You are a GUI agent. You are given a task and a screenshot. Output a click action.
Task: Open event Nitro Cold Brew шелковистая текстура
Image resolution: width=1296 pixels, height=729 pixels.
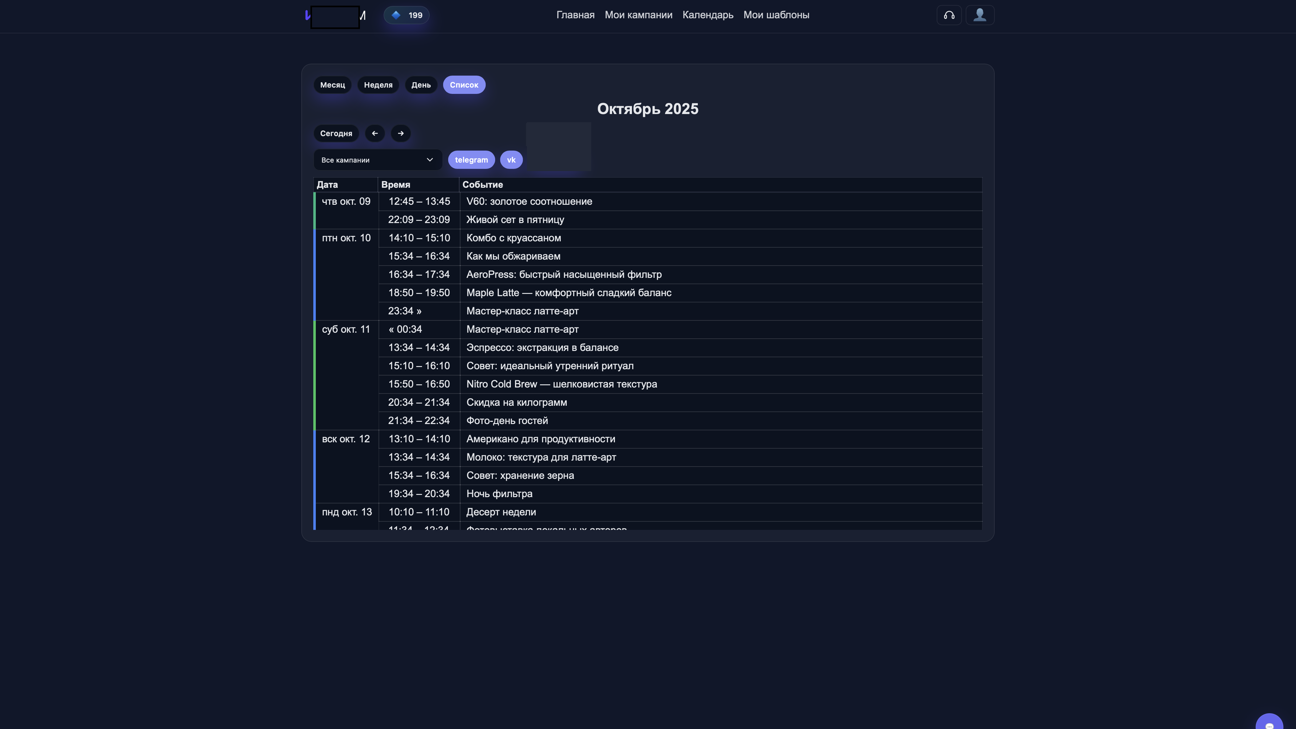561,384
